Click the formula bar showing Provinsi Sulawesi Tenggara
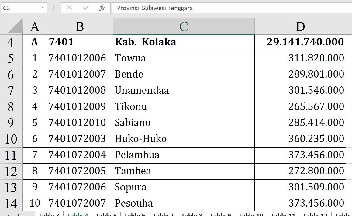Viewport: 352px width, 216px height. point(231,8)
